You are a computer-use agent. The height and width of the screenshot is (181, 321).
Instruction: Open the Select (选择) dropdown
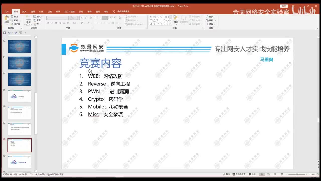click(211, 24)
